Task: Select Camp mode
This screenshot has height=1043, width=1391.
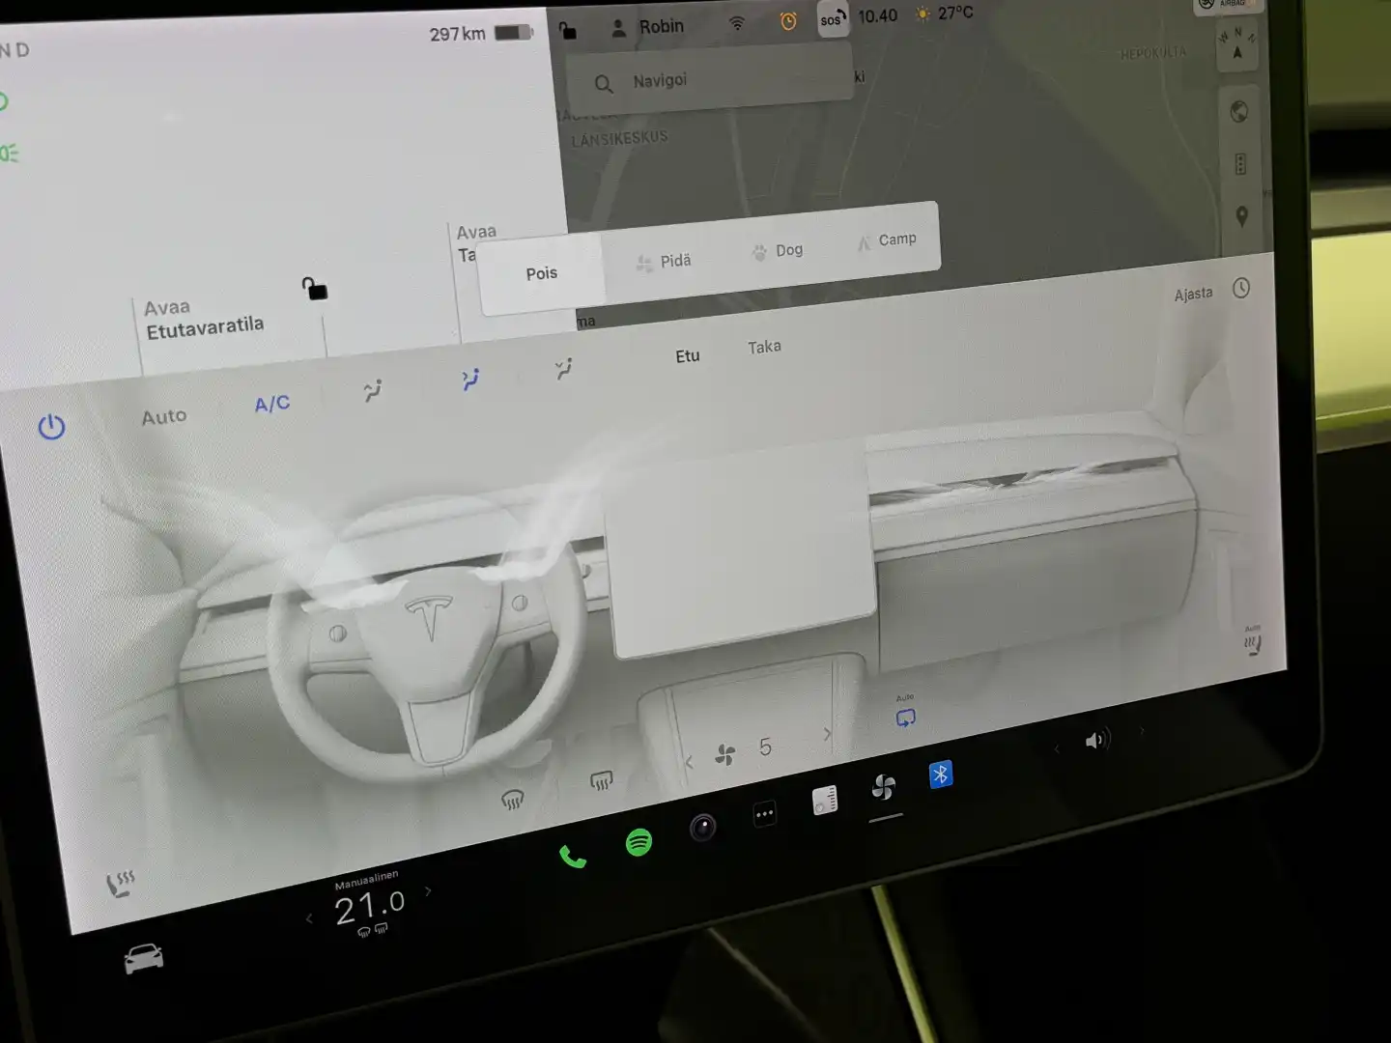Action: (x=887, y=240)
